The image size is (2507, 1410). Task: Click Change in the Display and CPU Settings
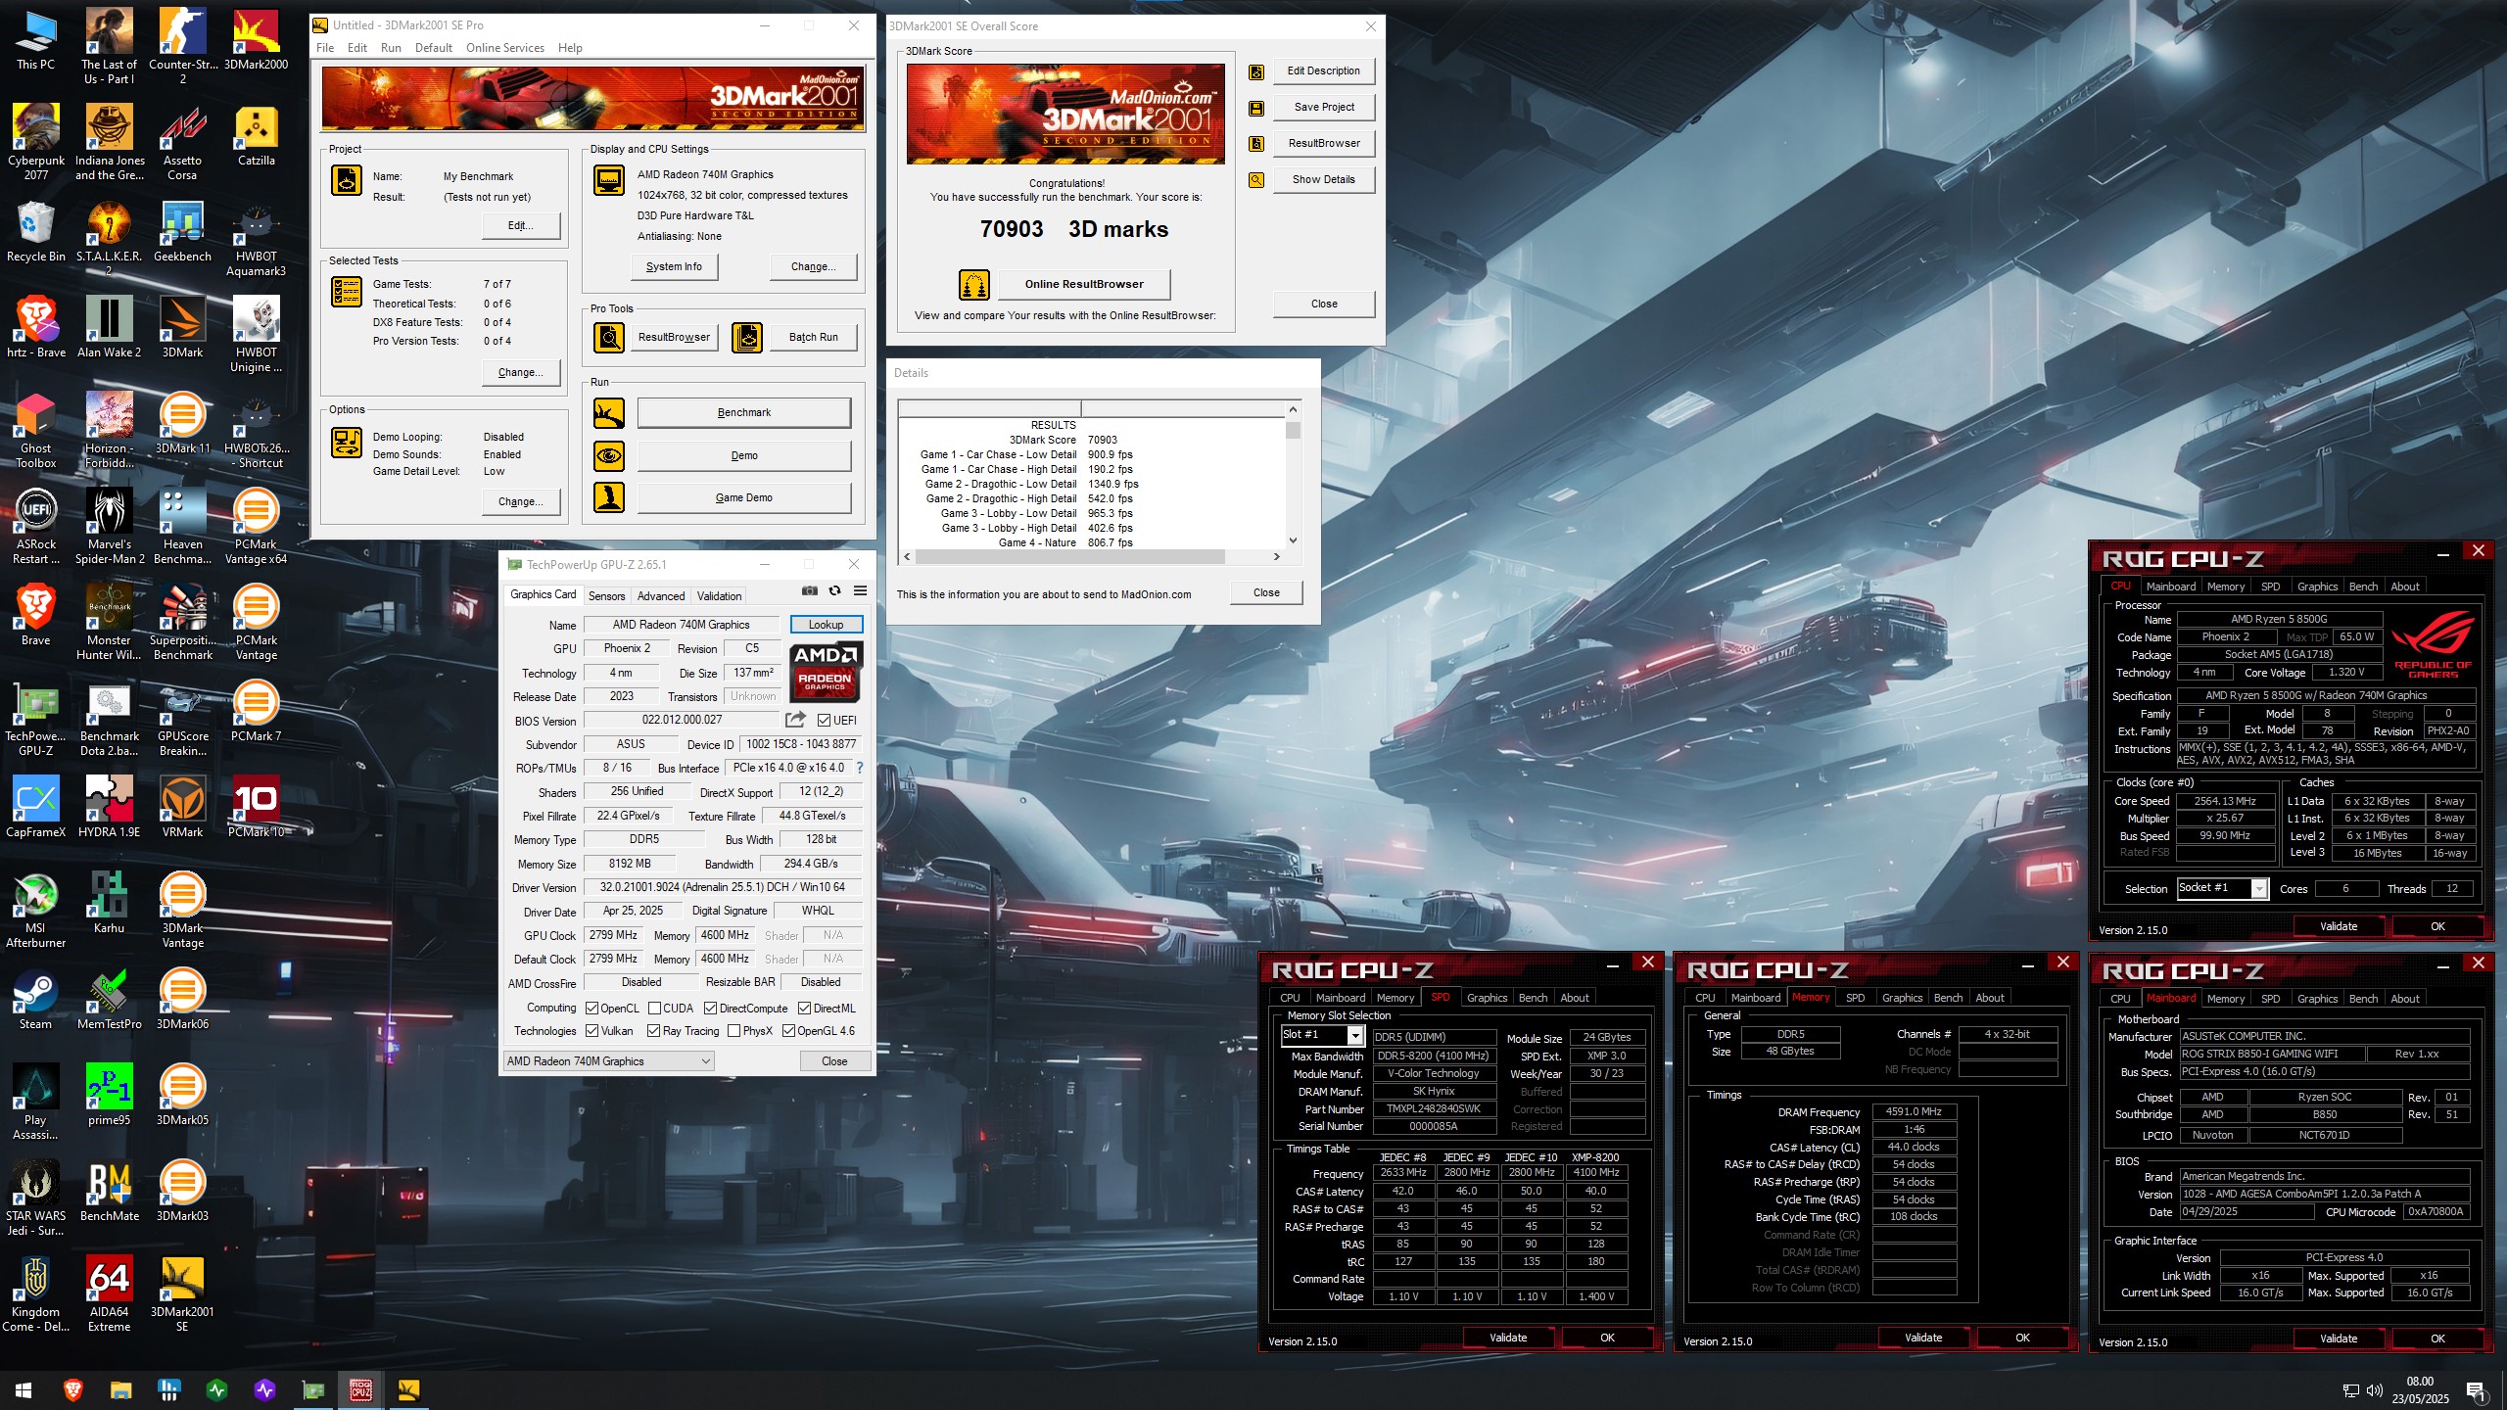pyautogui.click(x=813, y=266)
